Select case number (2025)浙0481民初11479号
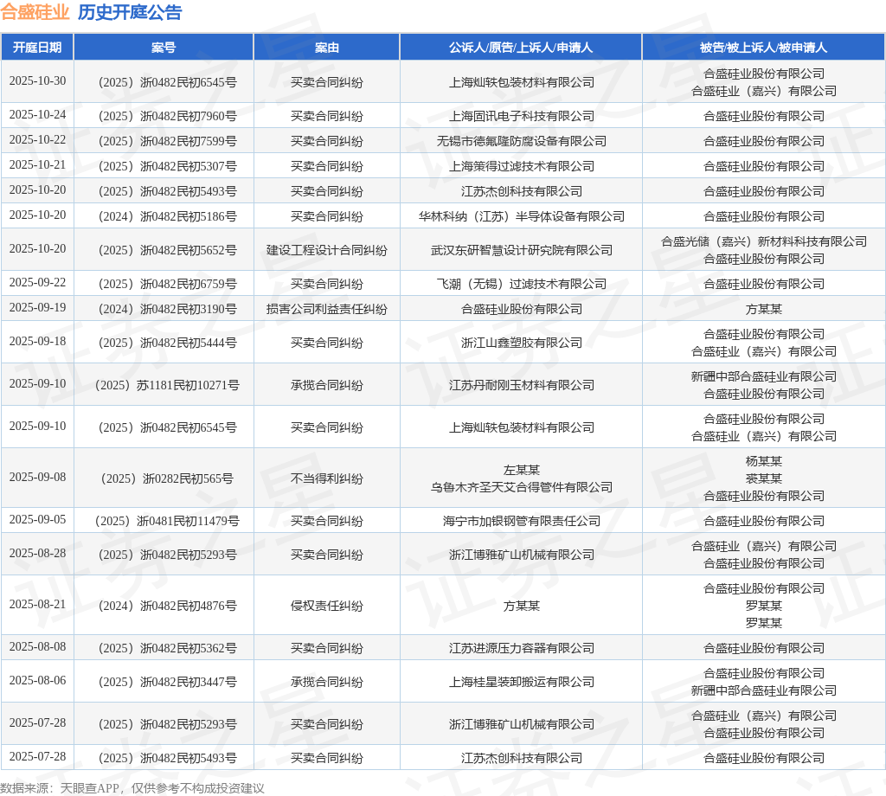The width and height of the screenshot is (886, 796). 167,521
